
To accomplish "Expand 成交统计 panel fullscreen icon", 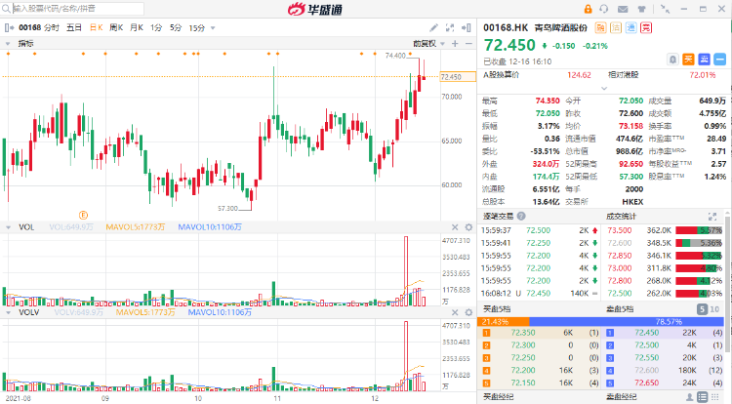I will (712, 216).
